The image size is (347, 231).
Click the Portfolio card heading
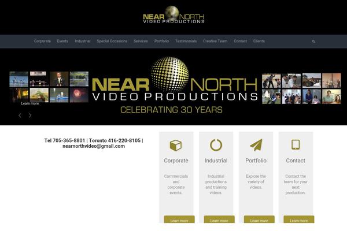[256, 161]
